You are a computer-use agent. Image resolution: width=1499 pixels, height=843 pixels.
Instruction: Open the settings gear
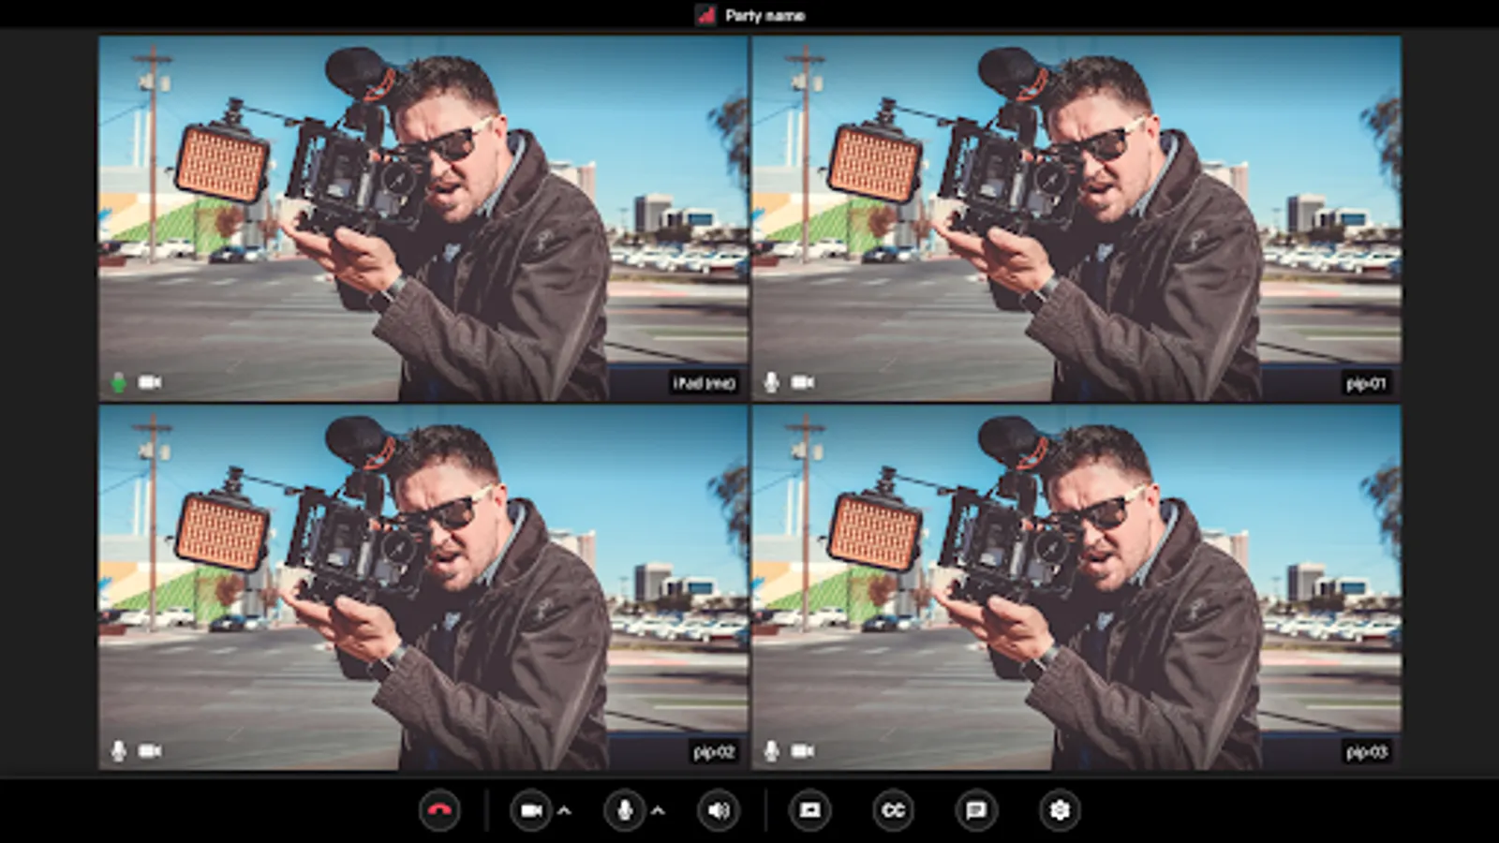[1060, 810]
